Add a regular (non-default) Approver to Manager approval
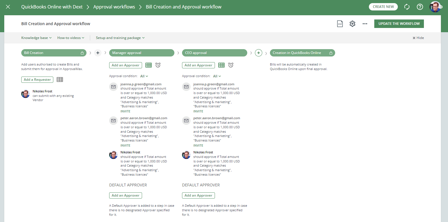 tap(126, 65)
